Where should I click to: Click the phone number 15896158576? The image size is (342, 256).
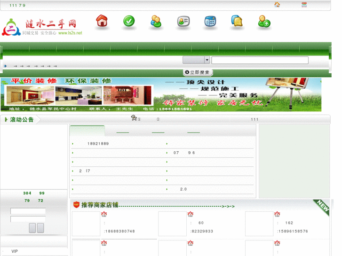[x=294, y=231]
